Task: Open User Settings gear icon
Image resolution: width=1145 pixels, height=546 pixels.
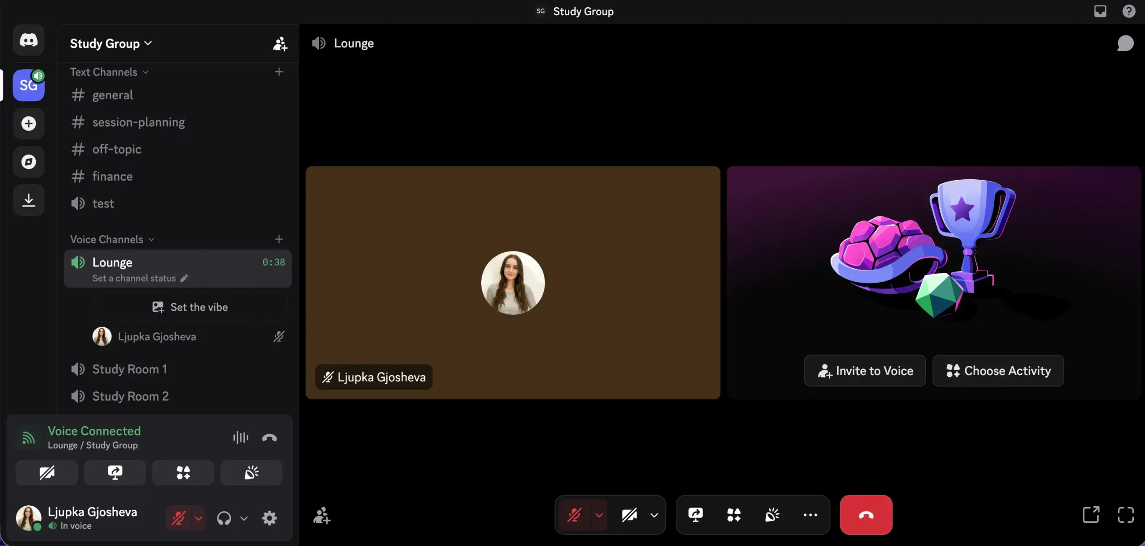Action: click(x=269, y=518)
